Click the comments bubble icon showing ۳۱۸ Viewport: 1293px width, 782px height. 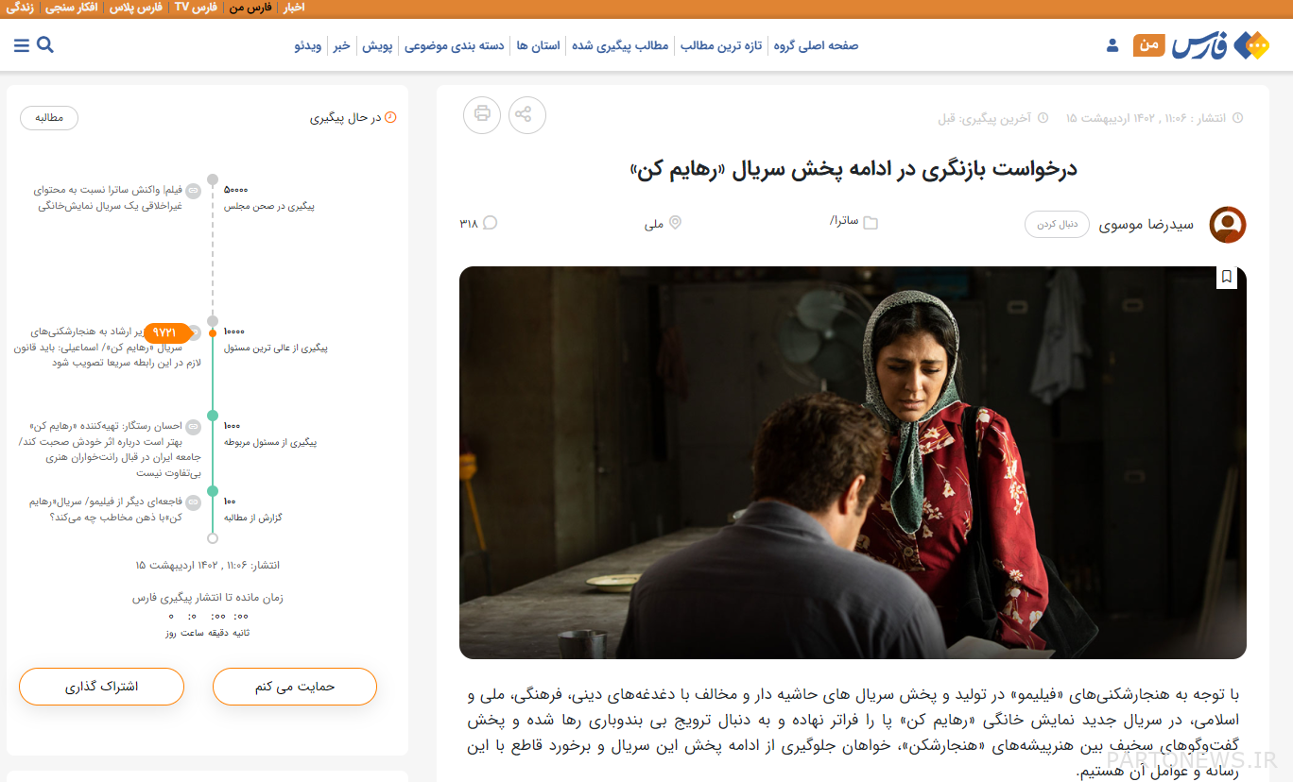[x=490, y=223]
